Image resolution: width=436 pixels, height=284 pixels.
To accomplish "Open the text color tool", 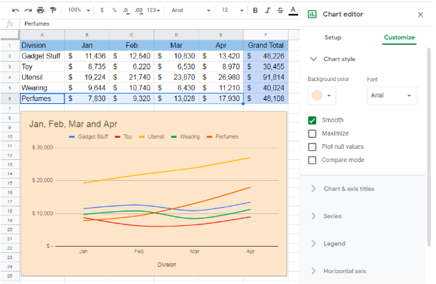I will (x=293, y=10).
